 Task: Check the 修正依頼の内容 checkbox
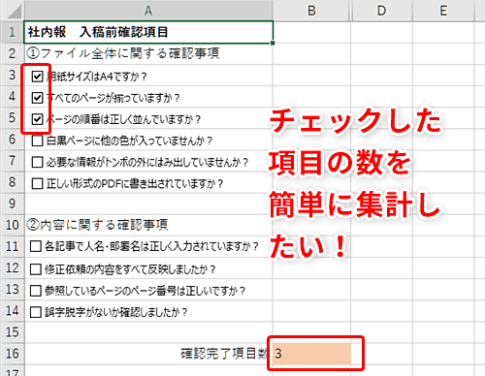point(35,269)
